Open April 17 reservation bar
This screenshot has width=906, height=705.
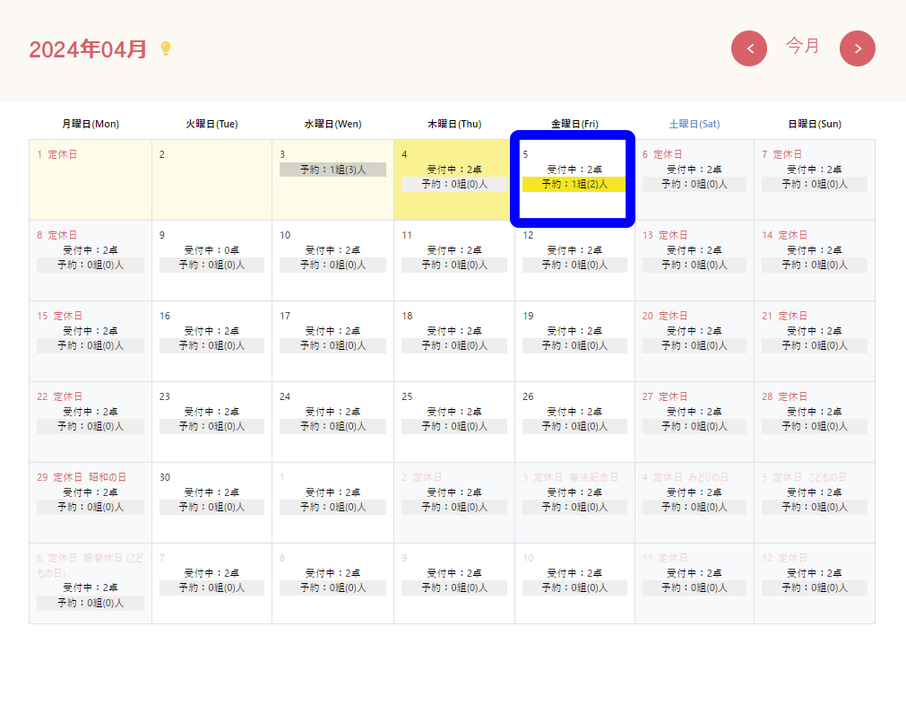[332, 345]
